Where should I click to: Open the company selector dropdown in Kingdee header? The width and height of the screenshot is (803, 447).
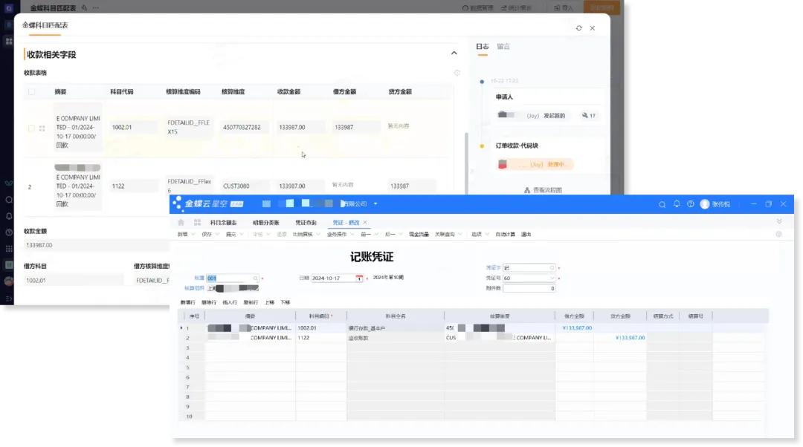point(375,203)
